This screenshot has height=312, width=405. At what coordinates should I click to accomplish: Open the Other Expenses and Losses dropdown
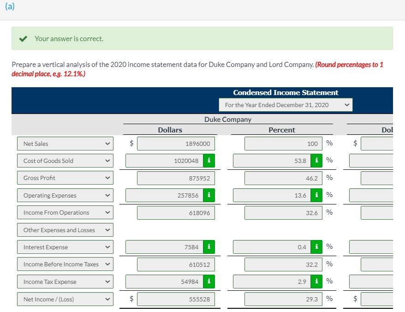click(107, 230)
